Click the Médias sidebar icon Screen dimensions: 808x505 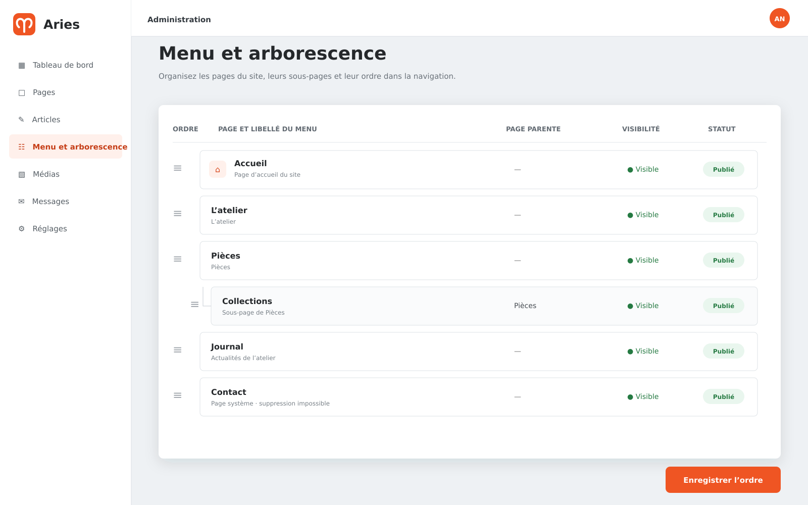point(22,174)
